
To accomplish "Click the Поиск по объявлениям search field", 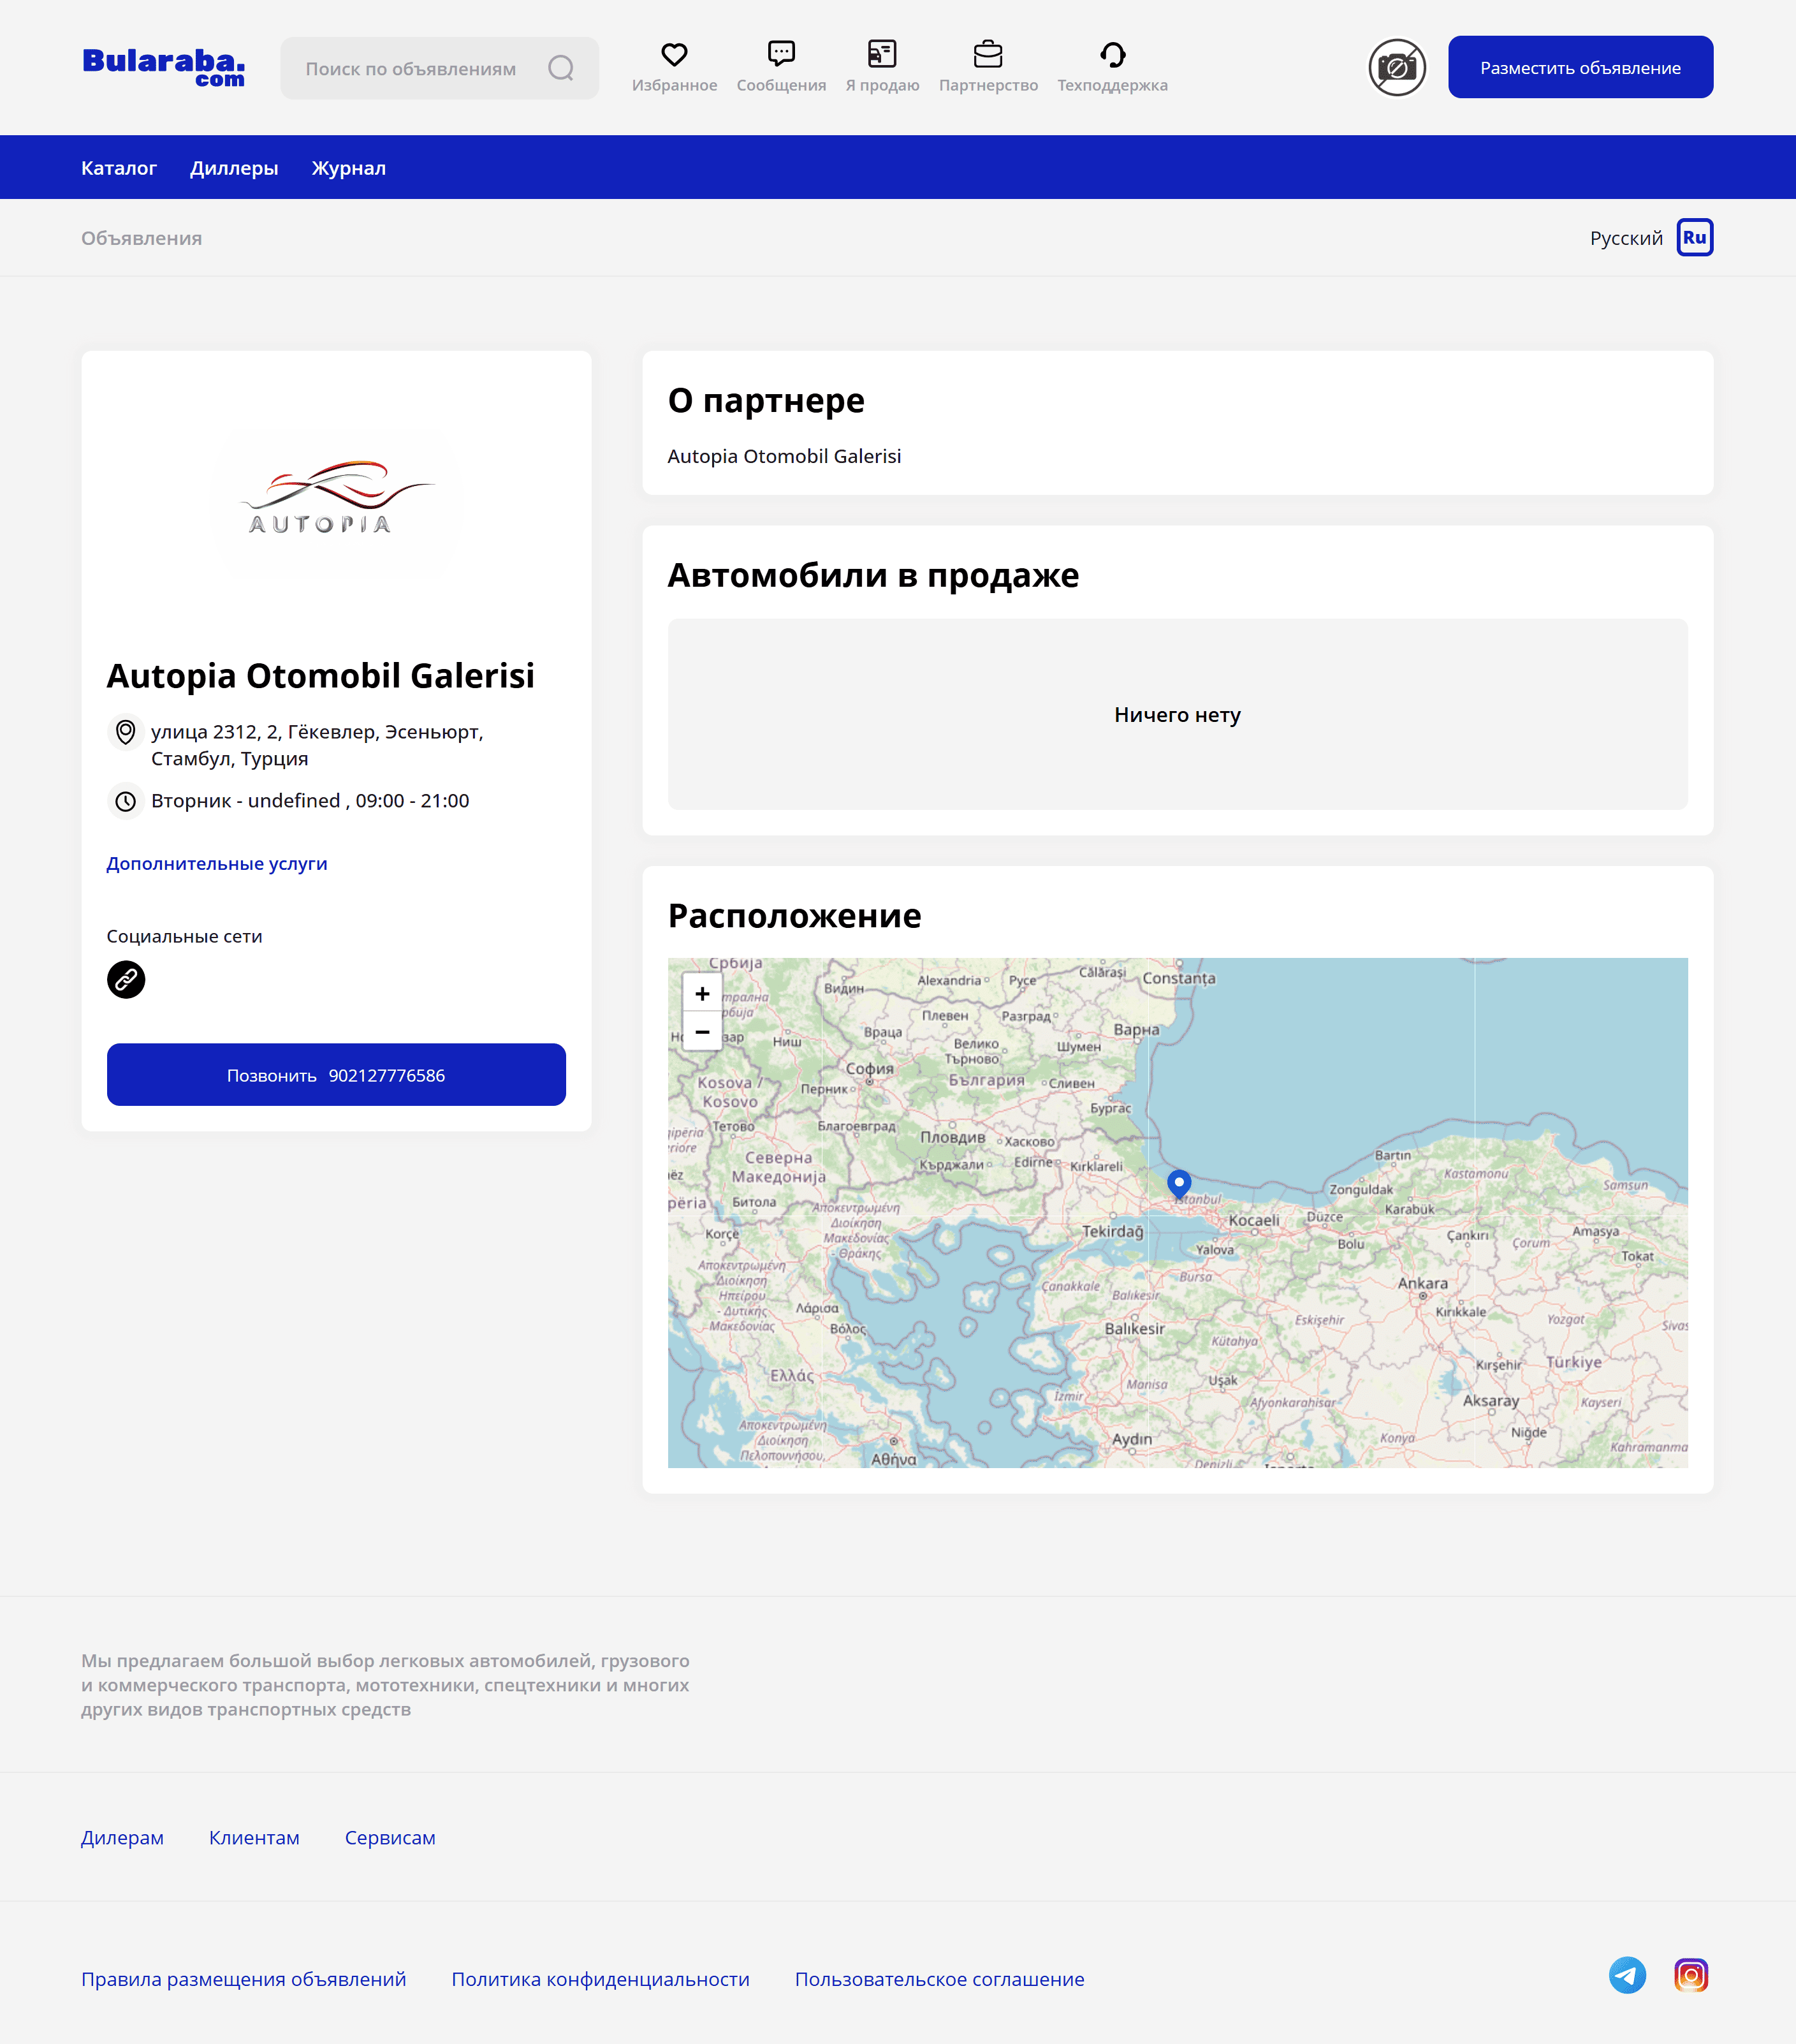I will click(411, 69).
